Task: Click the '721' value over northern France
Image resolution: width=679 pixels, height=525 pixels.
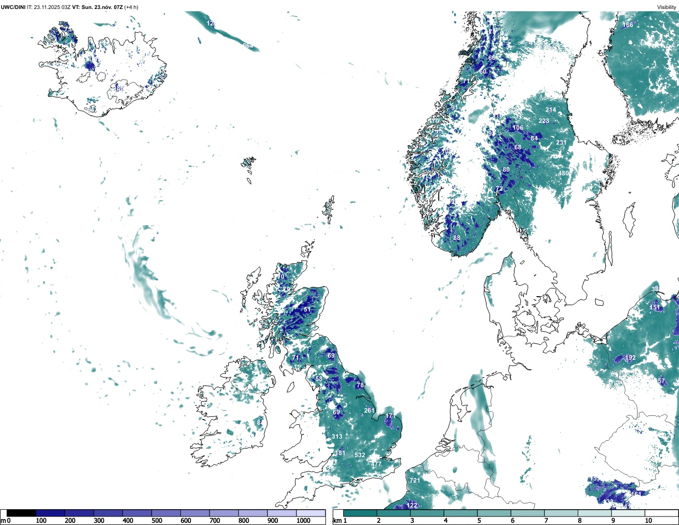Action: point(415,480)
